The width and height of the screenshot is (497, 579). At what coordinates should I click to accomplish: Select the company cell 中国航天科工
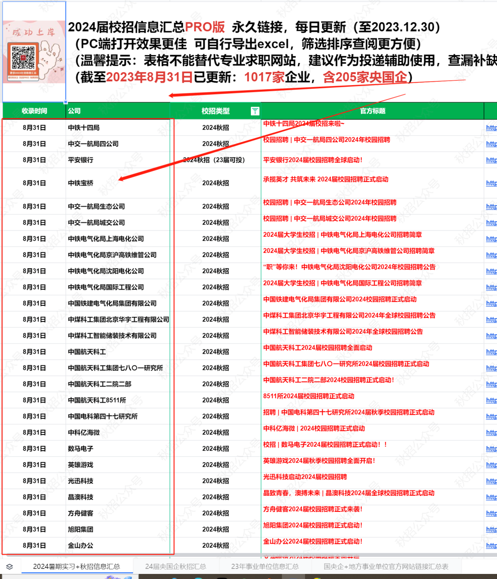click(118, 352)
